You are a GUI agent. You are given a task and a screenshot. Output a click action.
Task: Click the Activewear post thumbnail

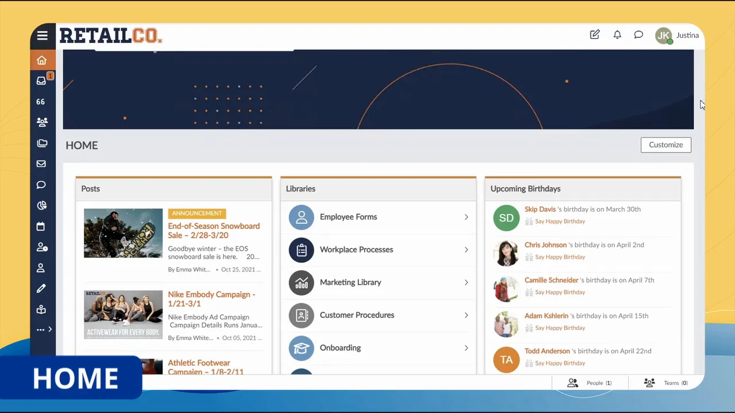tap(123, 314)
